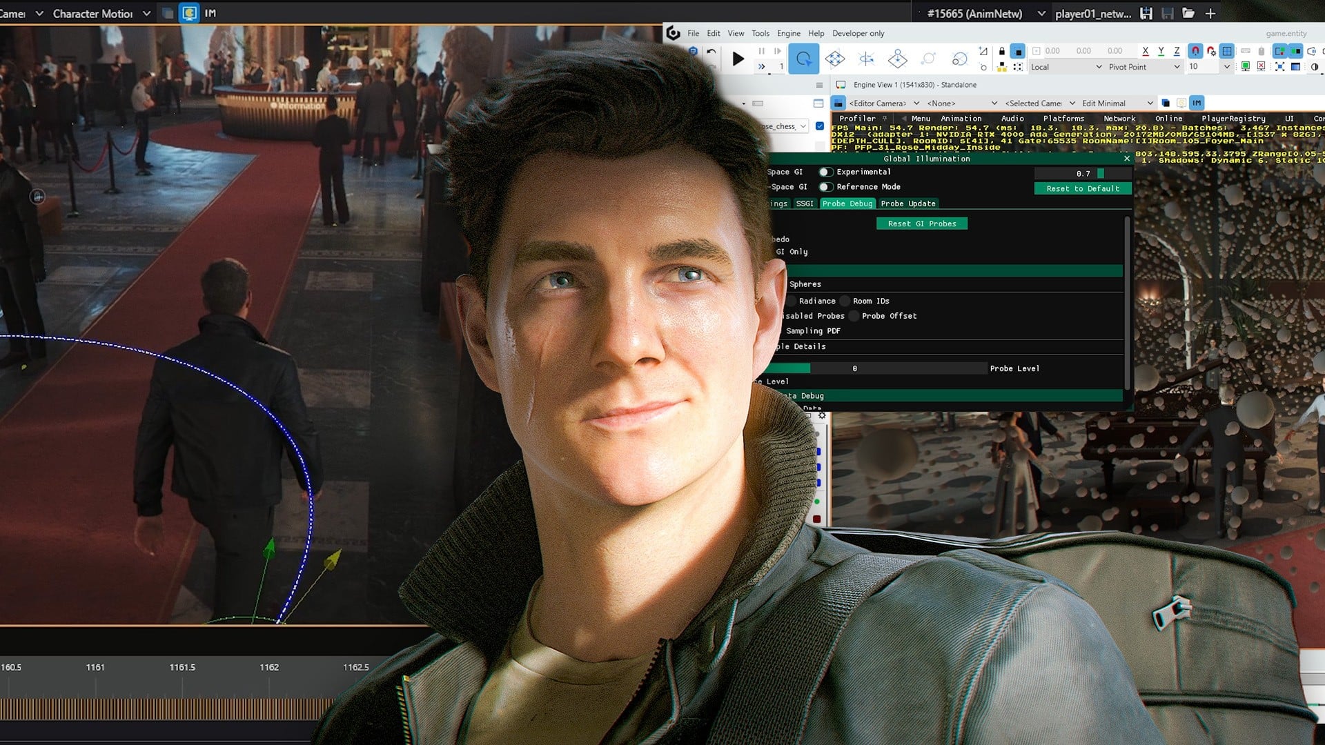This screenshot has height=745, width=1325.
Task: Click the IM icon in top-left bar
Action: (x=210, y=13)
